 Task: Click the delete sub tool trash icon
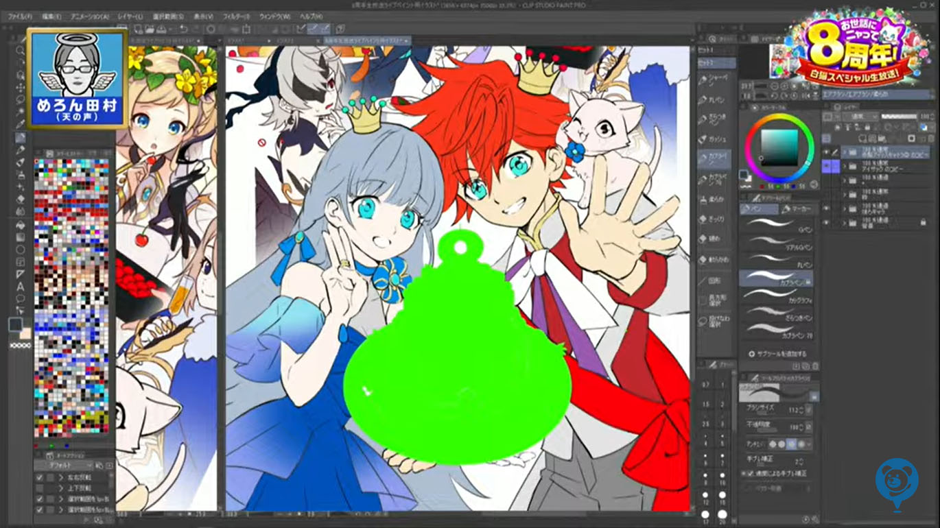tap(814, 367)
